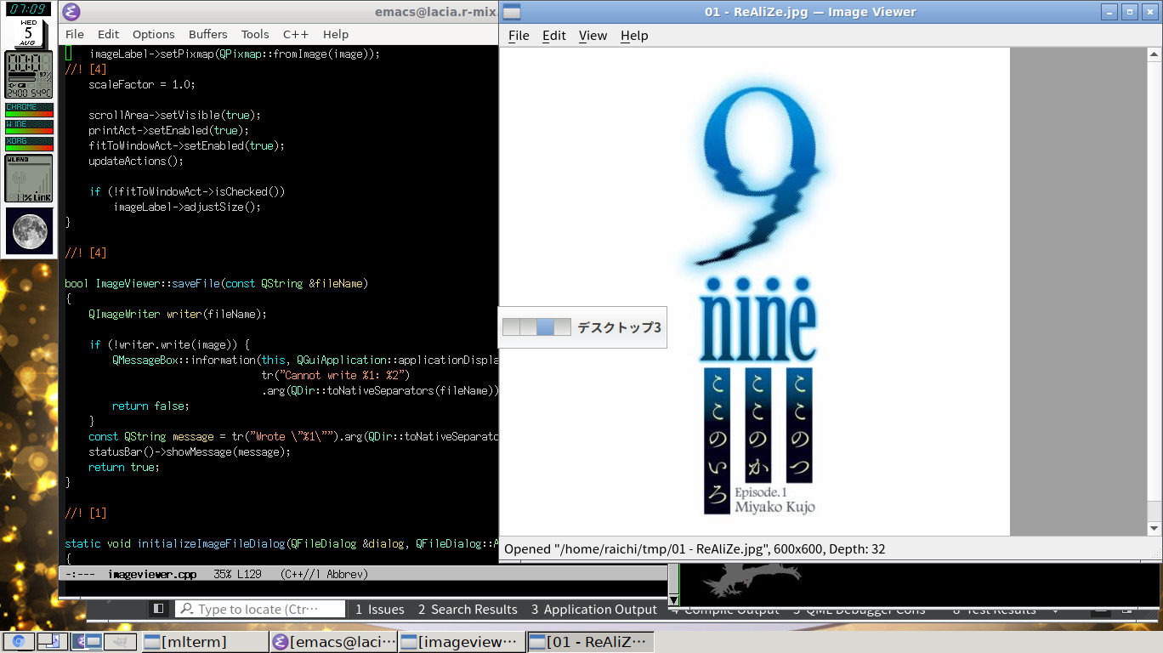Click the Image Viewer status bar message

695,549
